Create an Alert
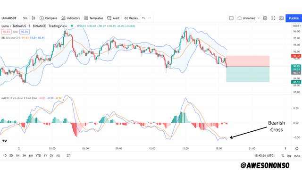302x170 pixels. [x=113, y=18]
